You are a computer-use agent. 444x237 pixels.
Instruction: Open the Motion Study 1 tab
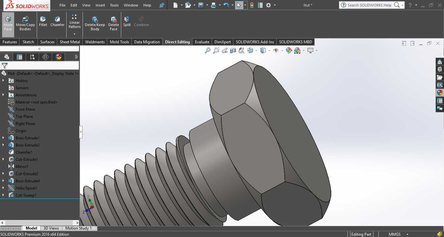(x=79, y=228)
